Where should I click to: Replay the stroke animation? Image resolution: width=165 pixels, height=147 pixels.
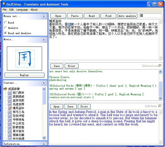pos(24,75)
